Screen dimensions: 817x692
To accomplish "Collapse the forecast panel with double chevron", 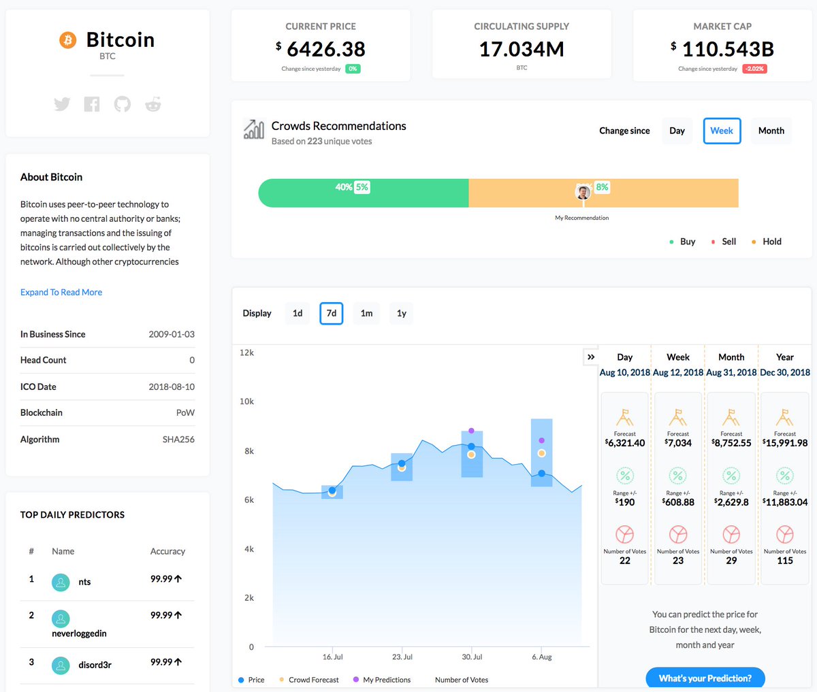I will point(591,357).
